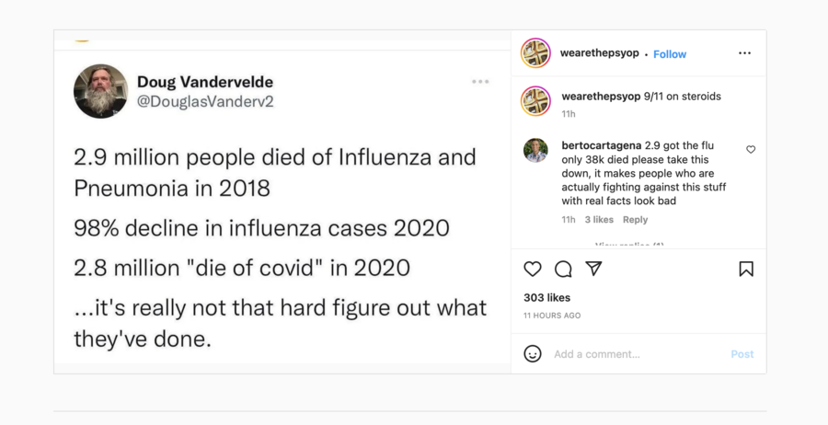The width and height of the screenshot is (828, 425).
Task: Open wearethepsyop caption avatar icon
Action: click(x=535, y=101)
